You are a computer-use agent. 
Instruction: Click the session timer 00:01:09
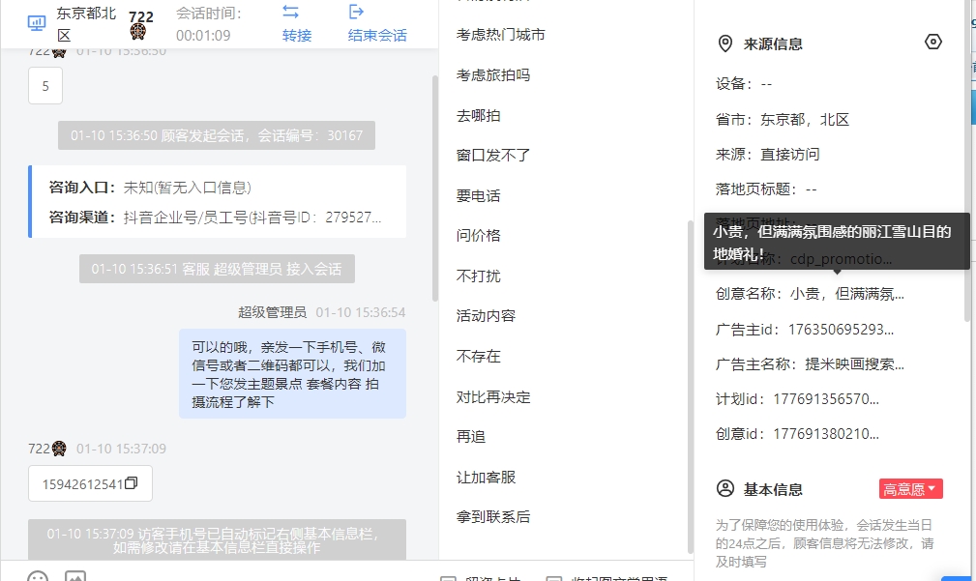[x=203, y=36]
